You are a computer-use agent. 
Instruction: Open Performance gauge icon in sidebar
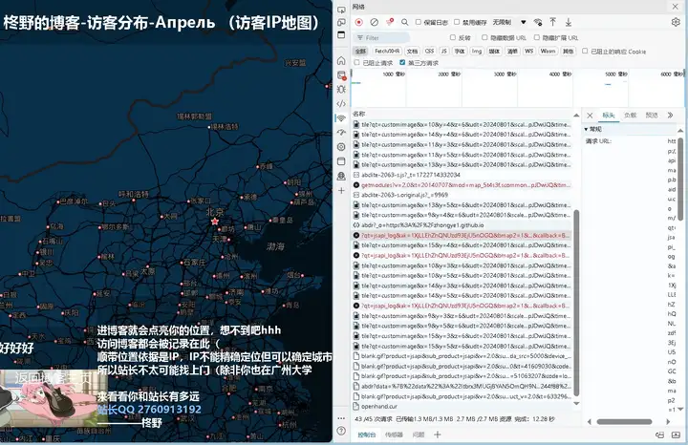pos(341,133)
